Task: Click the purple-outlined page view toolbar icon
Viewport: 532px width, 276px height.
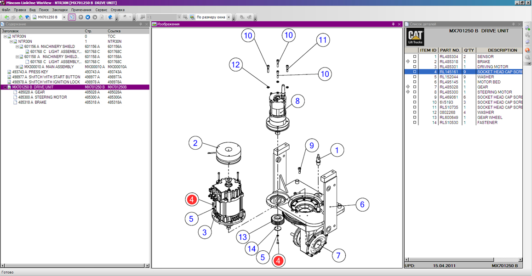Action: [72, 17]
